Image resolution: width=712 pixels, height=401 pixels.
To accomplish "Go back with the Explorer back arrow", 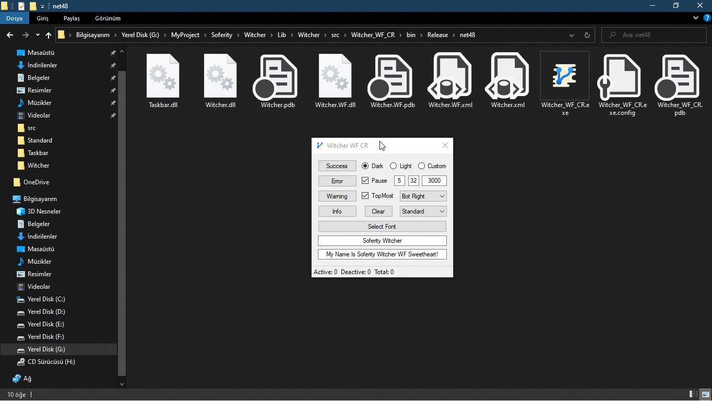I will pyautogui.click(x=10, y=35).
